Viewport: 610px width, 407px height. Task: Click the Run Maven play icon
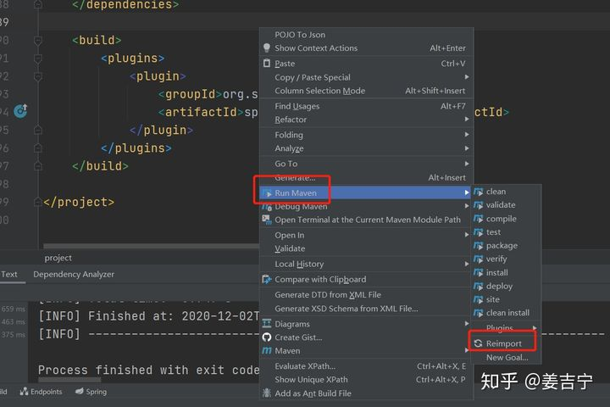click(x=267, y=193)
